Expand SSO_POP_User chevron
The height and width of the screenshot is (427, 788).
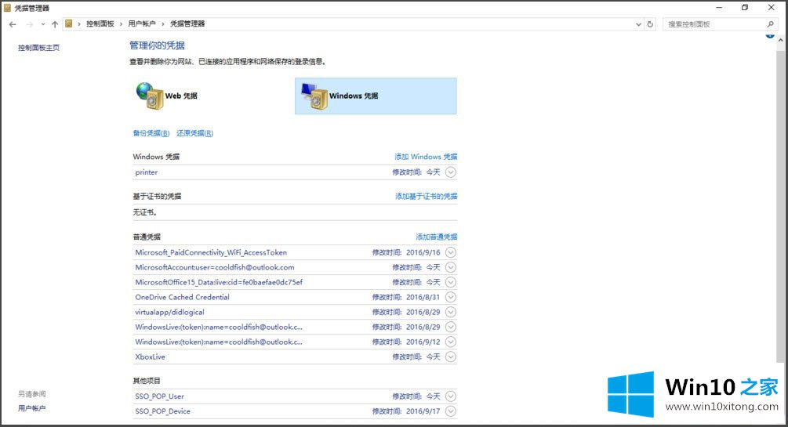coord(451,396)
